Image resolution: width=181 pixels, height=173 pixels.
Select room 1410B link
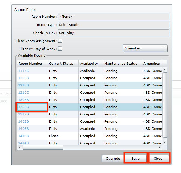pos(23,136)
